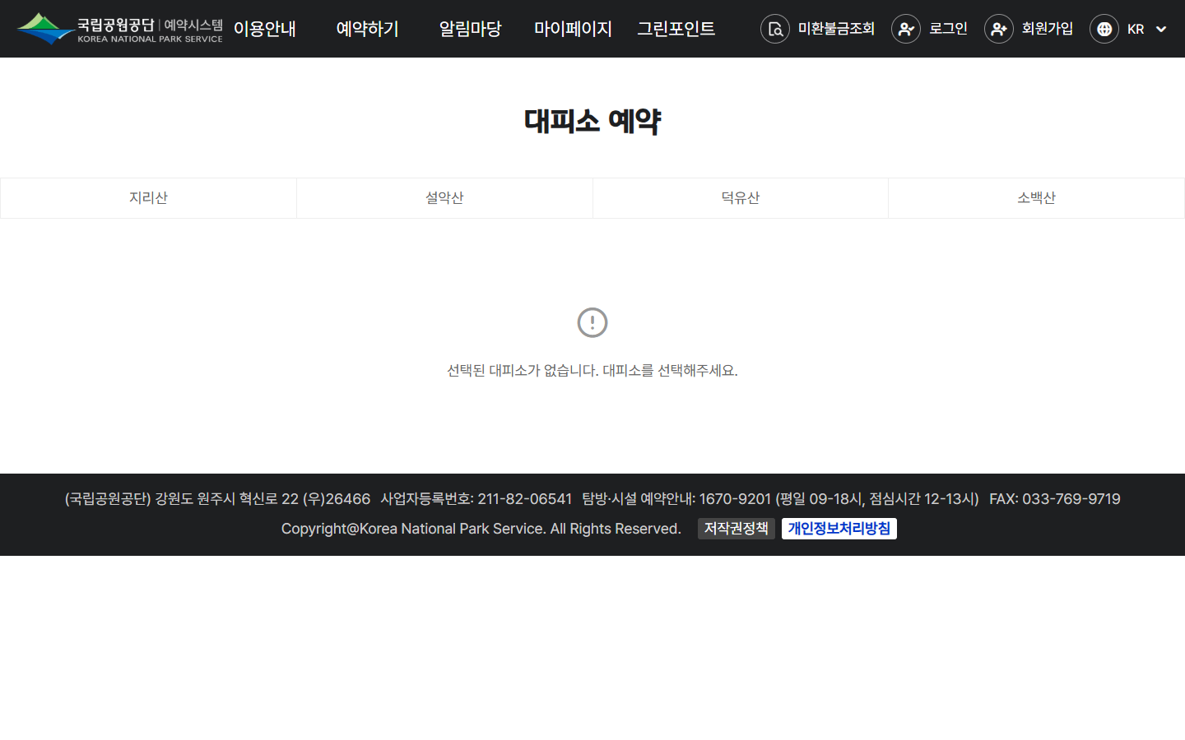Click the 회원가입 link
Viewport: 1185px width, 740px height.
point(1048,29)
